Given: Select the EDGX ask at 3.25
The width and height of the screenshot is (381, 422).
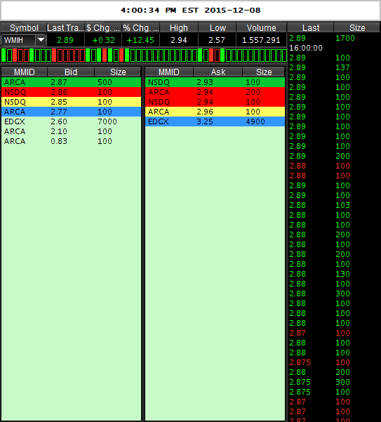Looking at the screenshot, I should tap(215, 121).
